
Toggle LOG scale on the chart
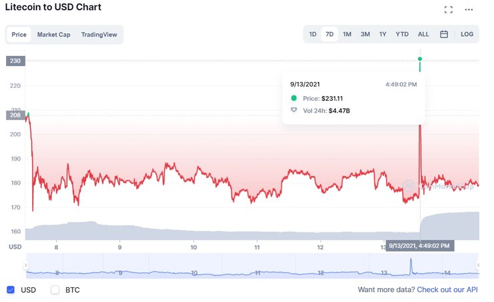coord(467,34)
